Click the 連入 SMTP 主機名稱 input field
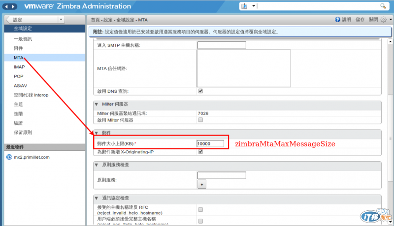This screenshot has width=394, height=226. pyautogui.click(x=222, y=45)
